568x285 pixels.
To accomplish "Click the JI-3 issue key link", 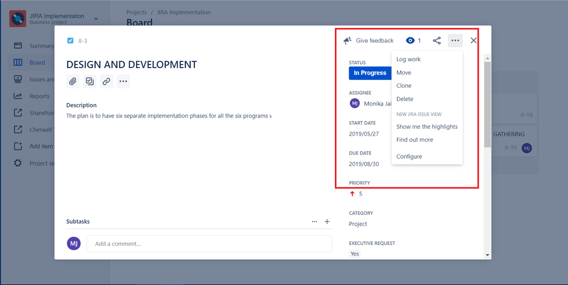I will click(82, 41).
